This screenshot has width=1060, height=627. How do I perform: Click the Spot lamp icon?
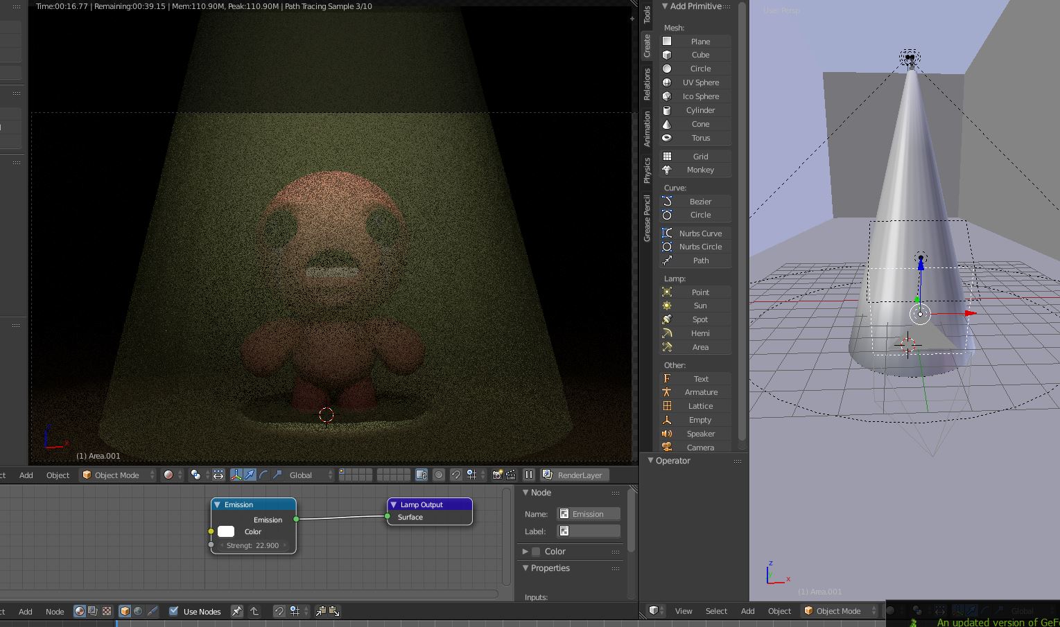667,319
